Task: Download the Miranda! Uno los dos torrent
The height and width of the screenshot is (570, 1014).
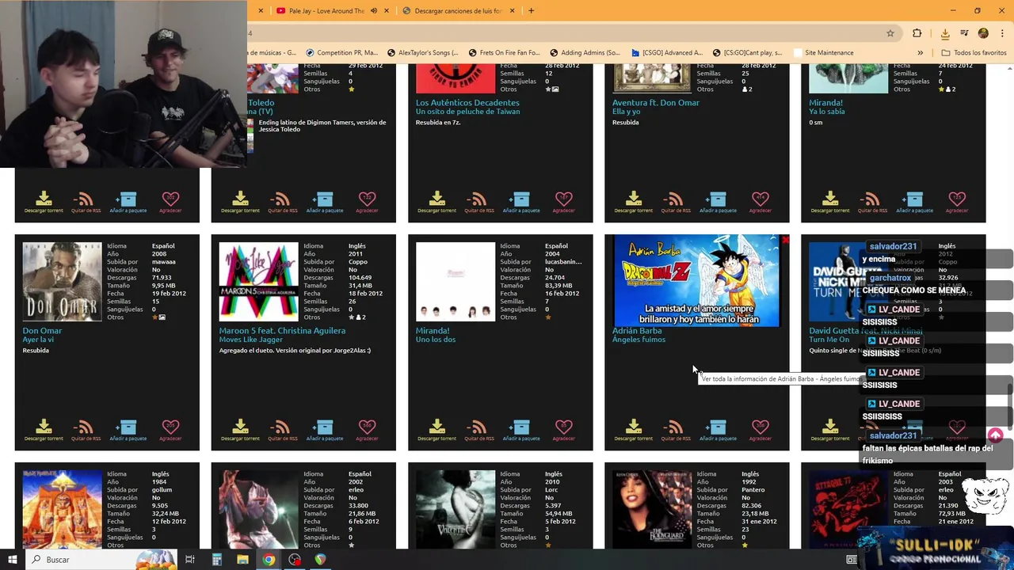Action: [436, 430]
